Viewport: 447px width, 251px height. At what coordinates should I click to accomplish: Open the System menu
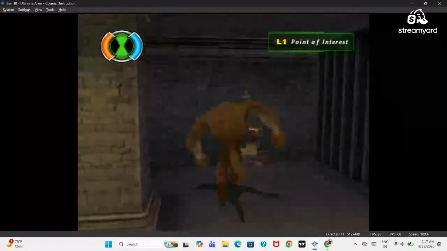coord(8,10)
